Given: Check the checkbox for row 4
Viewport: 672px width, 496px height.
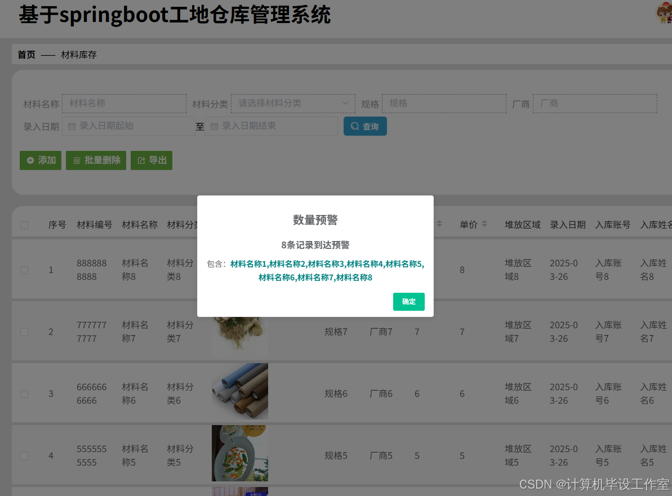Looking at the screenshot, I should 24,455.
